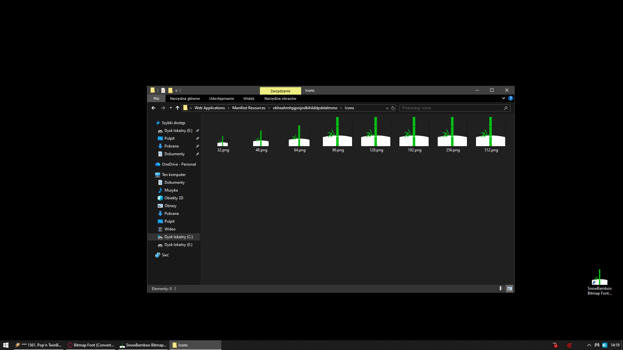Click the properties icon in title bar
Image resolution: width=623 pixels, height=350 pixels.
pos(163,90)
